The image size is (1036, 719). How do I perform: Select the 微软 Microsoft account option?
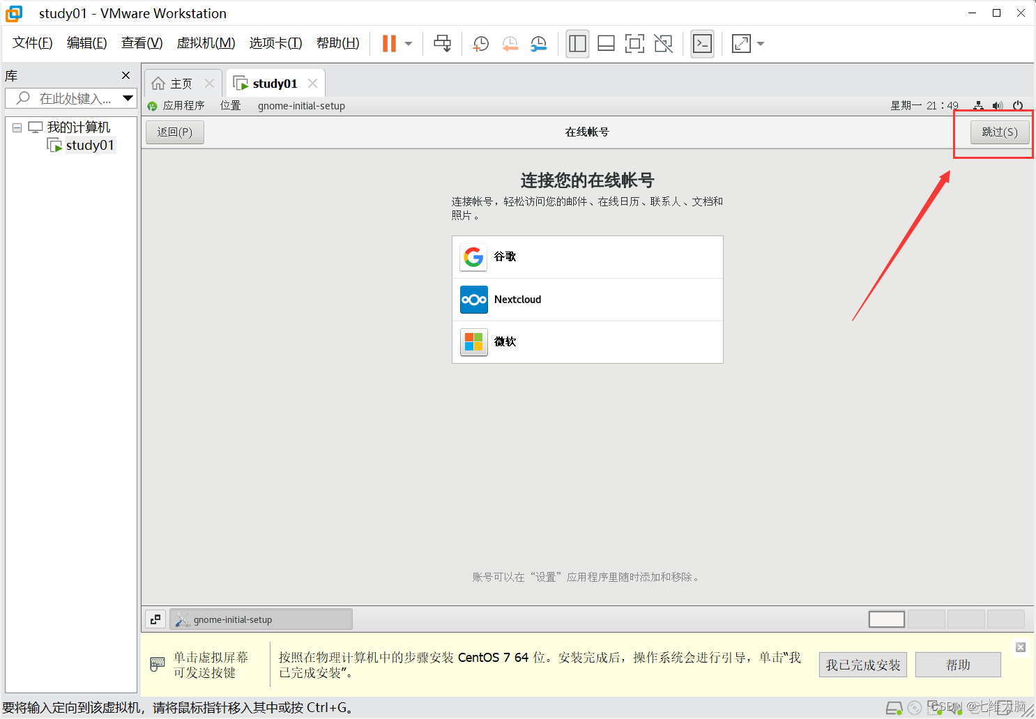(588, 342)
